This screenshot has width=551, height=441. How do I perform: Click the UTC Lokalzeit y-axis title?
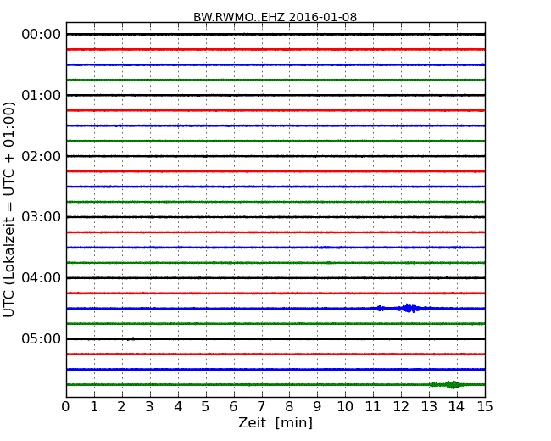click(x=9, y=209)
